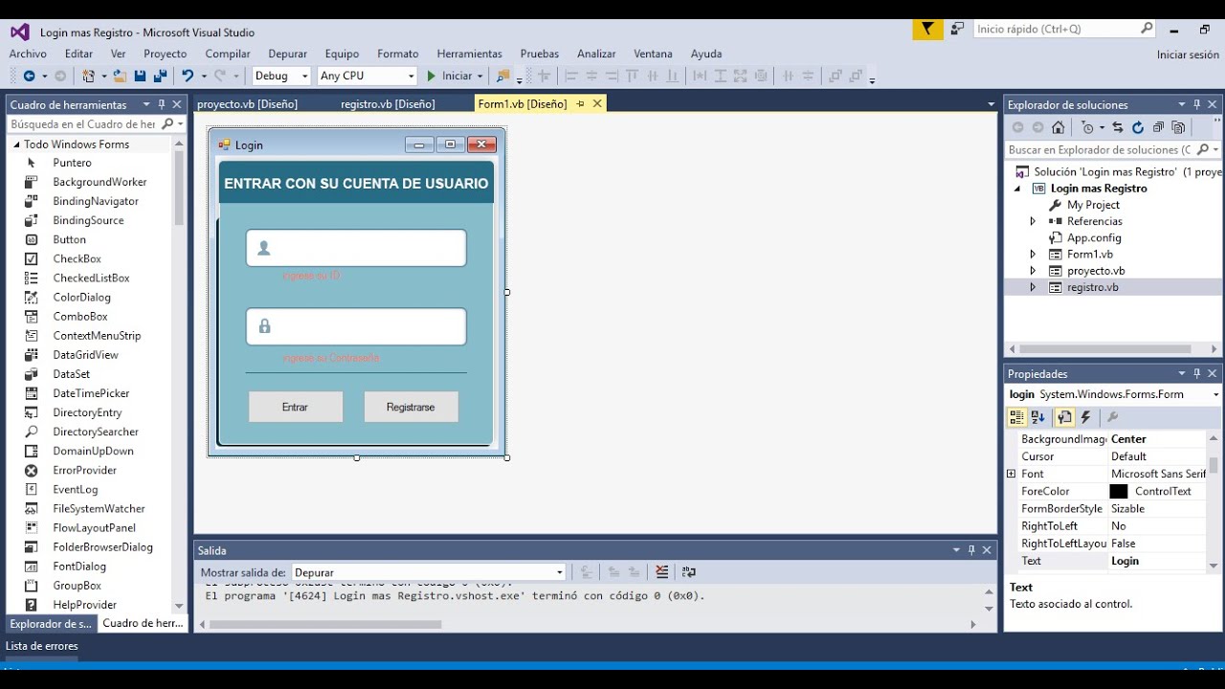Click the Find in Files toolbar icon

(x=503, y=76)
